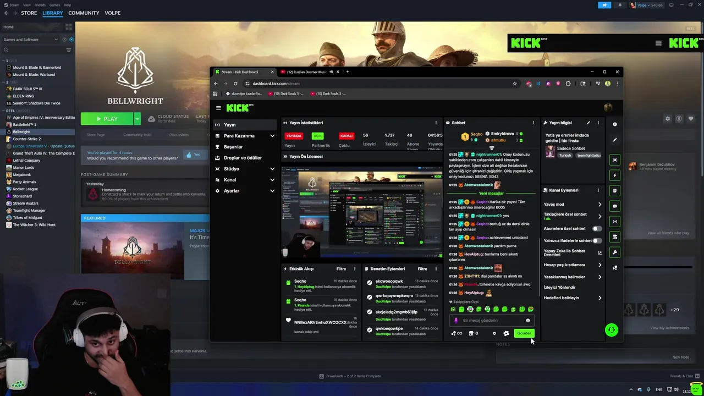Open Kanal Eylemleri three-dot menu

point(598,190)
